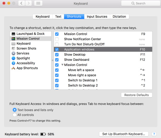Switch to the Dictation tab
The image size is (161, 138).
click(119, 16)
